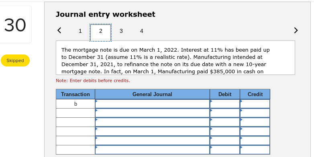Open General Journal account dropdown in second row
314x157 pixels.
(152, 113)
